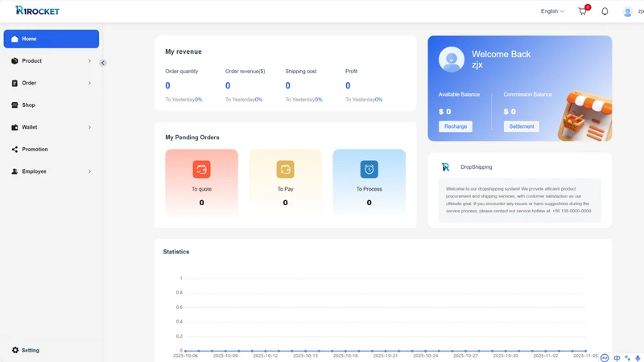Click the Commission Balance amount
The height and width of the screenshot is (362, 644).
point(510,112)
